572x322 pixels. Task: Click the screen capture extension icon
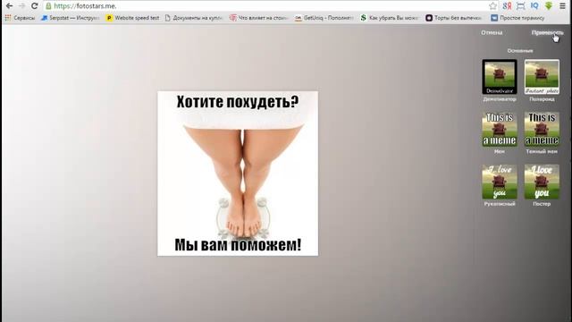tap(520, 6)
